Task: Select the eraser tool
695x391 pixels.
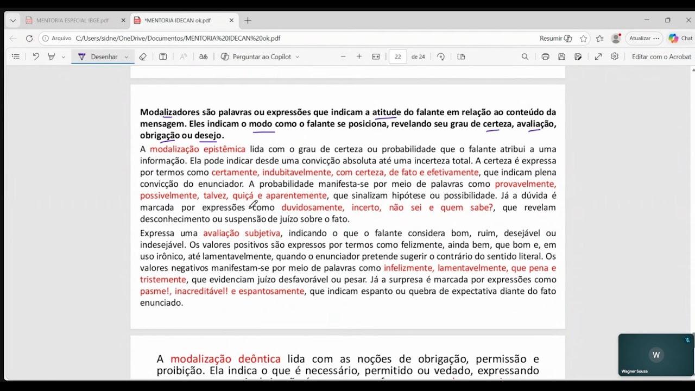Action: (143, 56)
